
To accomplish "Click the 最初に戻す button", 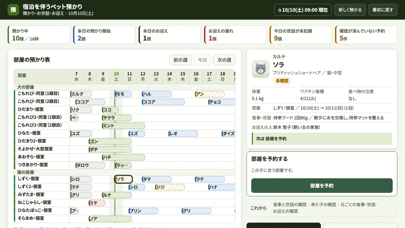I will (x=383, y=10).
